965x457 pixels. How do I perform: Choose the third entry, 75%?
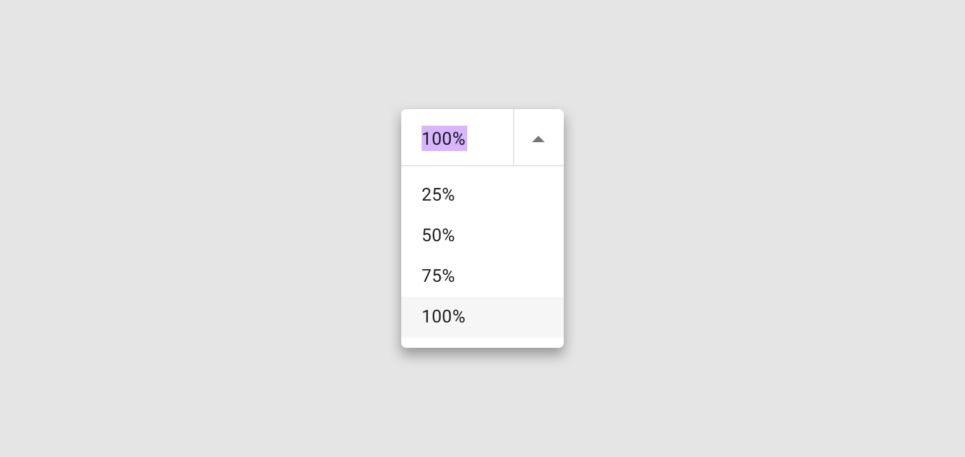click(x=482, y=277)
